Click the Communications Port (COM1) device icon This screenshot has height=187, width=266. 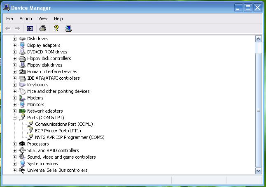(30, 124)
